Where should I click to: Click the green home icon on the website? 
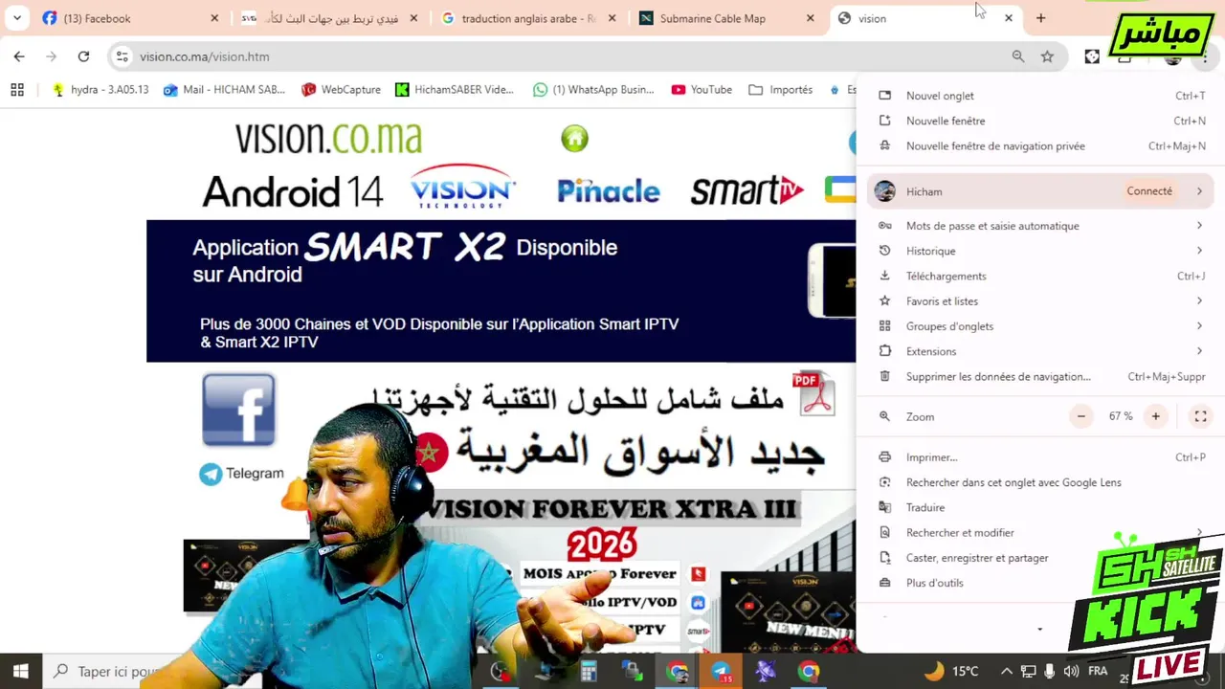coord(574,139)
